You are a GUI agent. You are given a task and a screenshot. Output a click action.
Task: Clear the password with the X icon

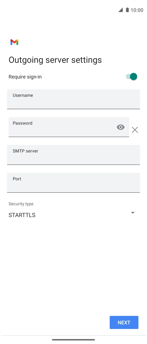click(135, 130)
